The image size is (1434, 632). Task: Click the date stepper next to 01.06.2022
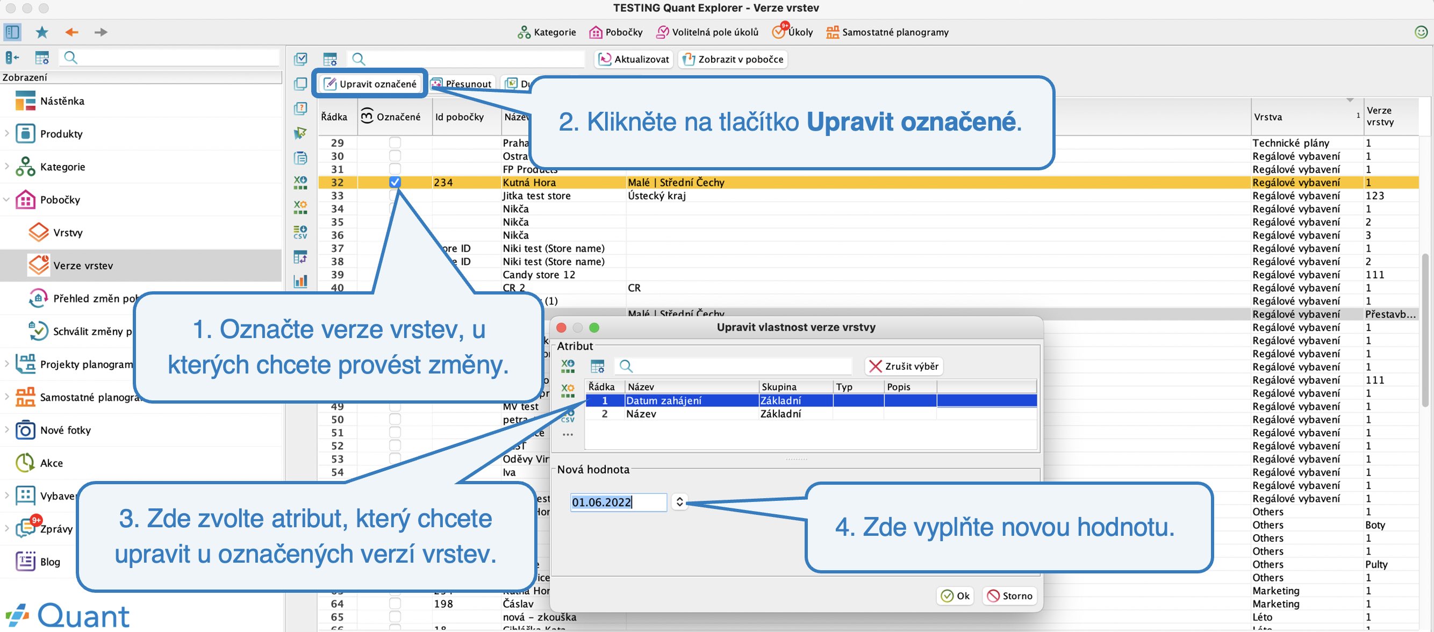pos(679,502)
